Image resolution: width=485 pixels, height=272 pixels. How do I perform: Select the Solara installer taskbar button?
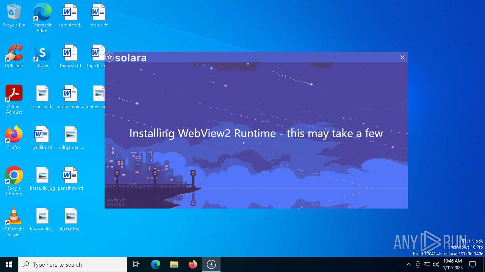(211, 264)
